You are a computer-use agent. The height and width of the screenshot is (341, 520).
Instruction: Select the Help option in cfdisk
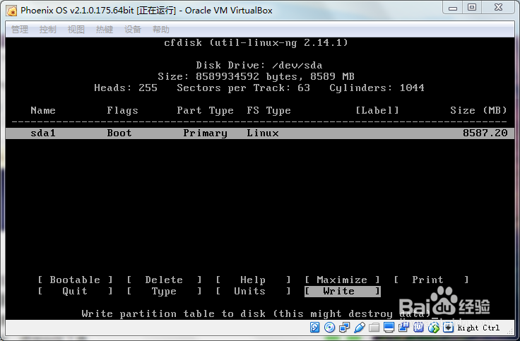coord(253,280)
